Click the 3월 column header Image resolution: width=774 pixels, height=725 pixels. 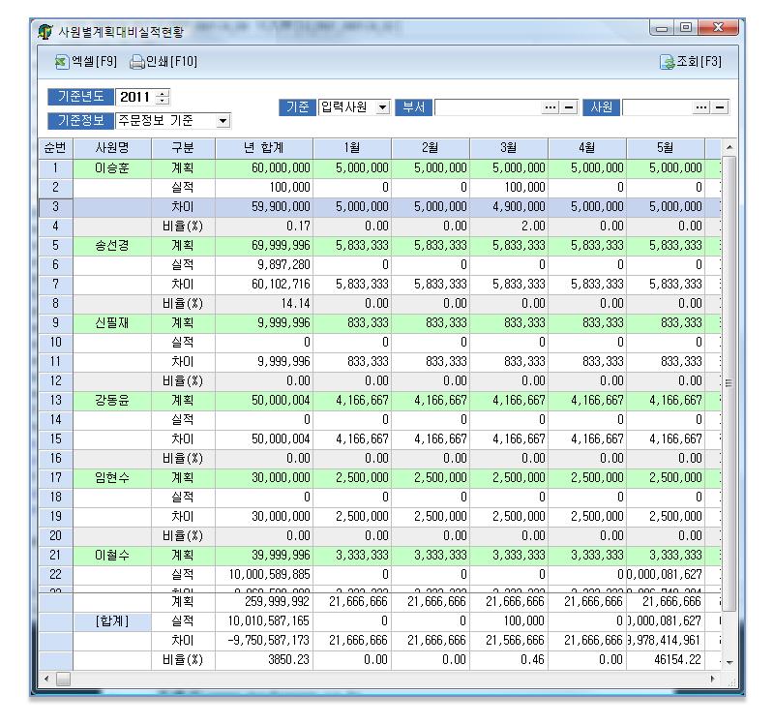(x=510, y=147)
